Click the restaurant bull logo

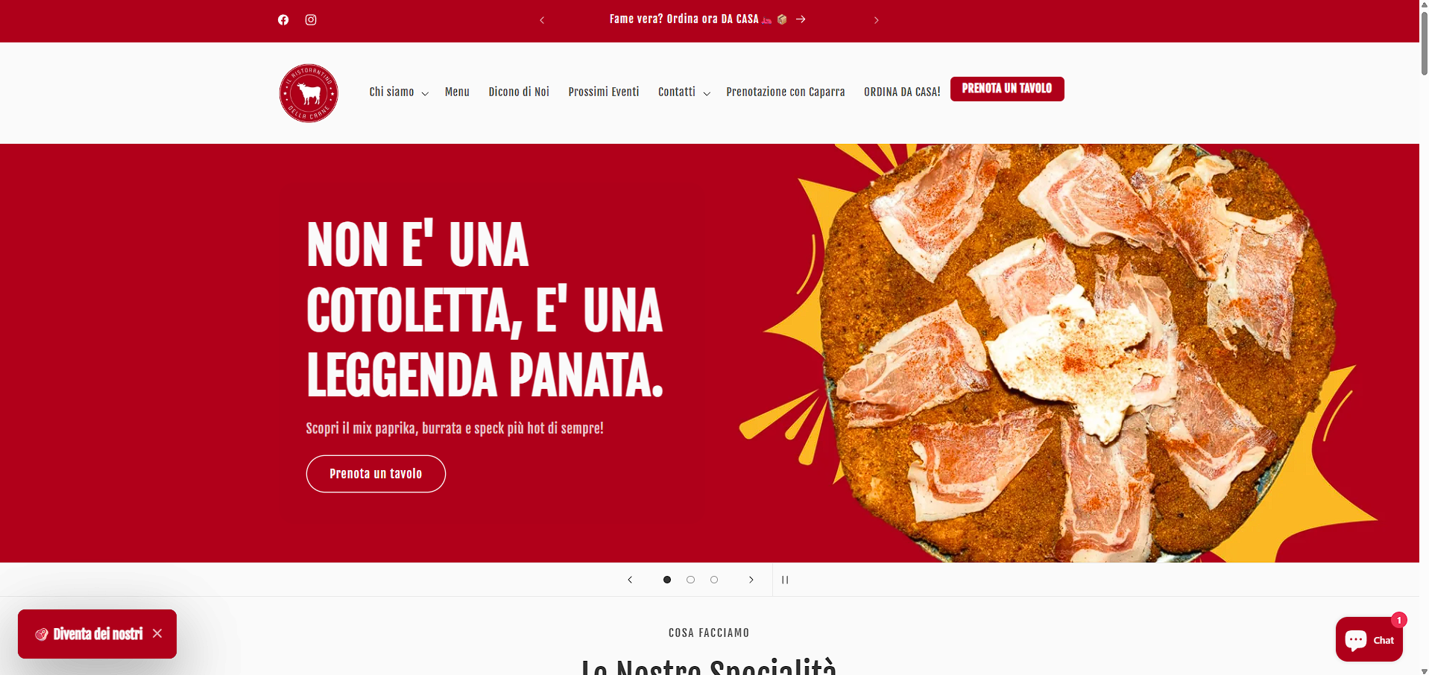(309, 93)
